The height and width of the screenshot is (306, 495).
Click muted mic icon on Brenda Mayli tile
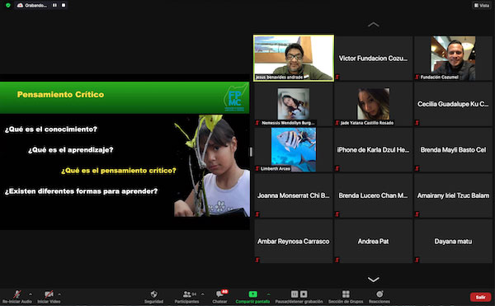pyautogui.click(x=417, y=168)
